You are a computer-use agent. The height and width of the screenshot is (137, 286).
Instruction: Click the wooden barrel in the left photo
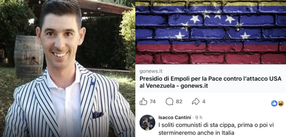[x=29, y=55]
